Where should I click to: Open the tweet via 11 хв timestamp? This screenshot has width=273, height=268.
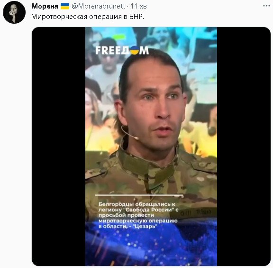(x=138, y=6)
